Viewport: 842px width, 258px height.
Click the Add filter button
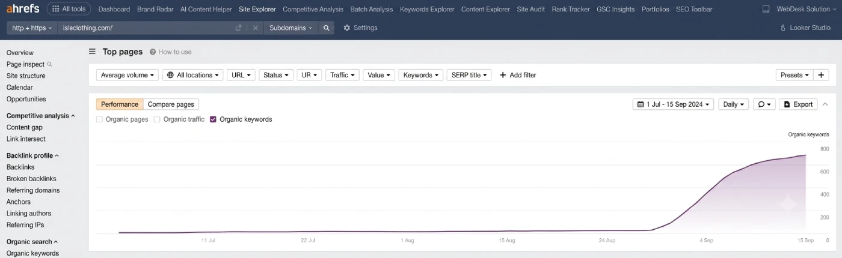pos(518,75)
